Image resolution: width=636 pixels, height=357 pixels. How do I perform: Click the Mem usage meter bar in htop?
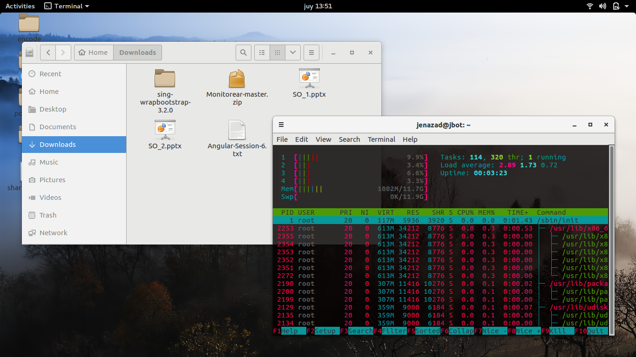354,189
